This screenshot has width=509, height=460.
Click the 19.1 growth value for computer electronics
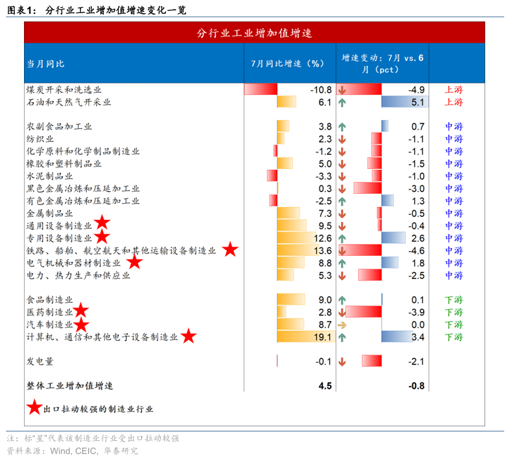[x=322, y=337]
